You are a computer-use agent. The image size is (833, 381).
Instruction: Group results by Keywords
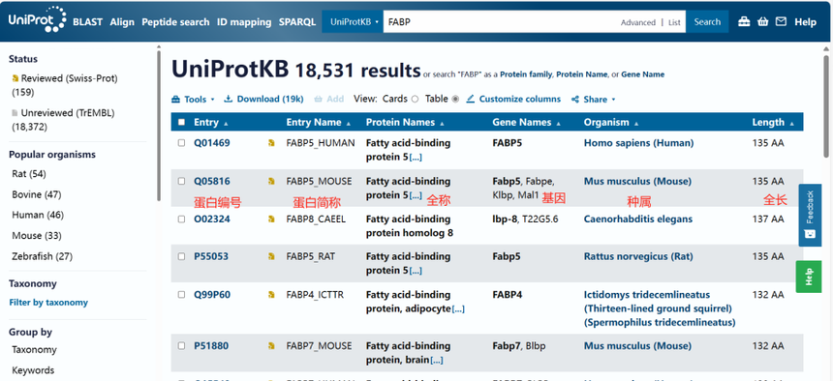(33, 370)
